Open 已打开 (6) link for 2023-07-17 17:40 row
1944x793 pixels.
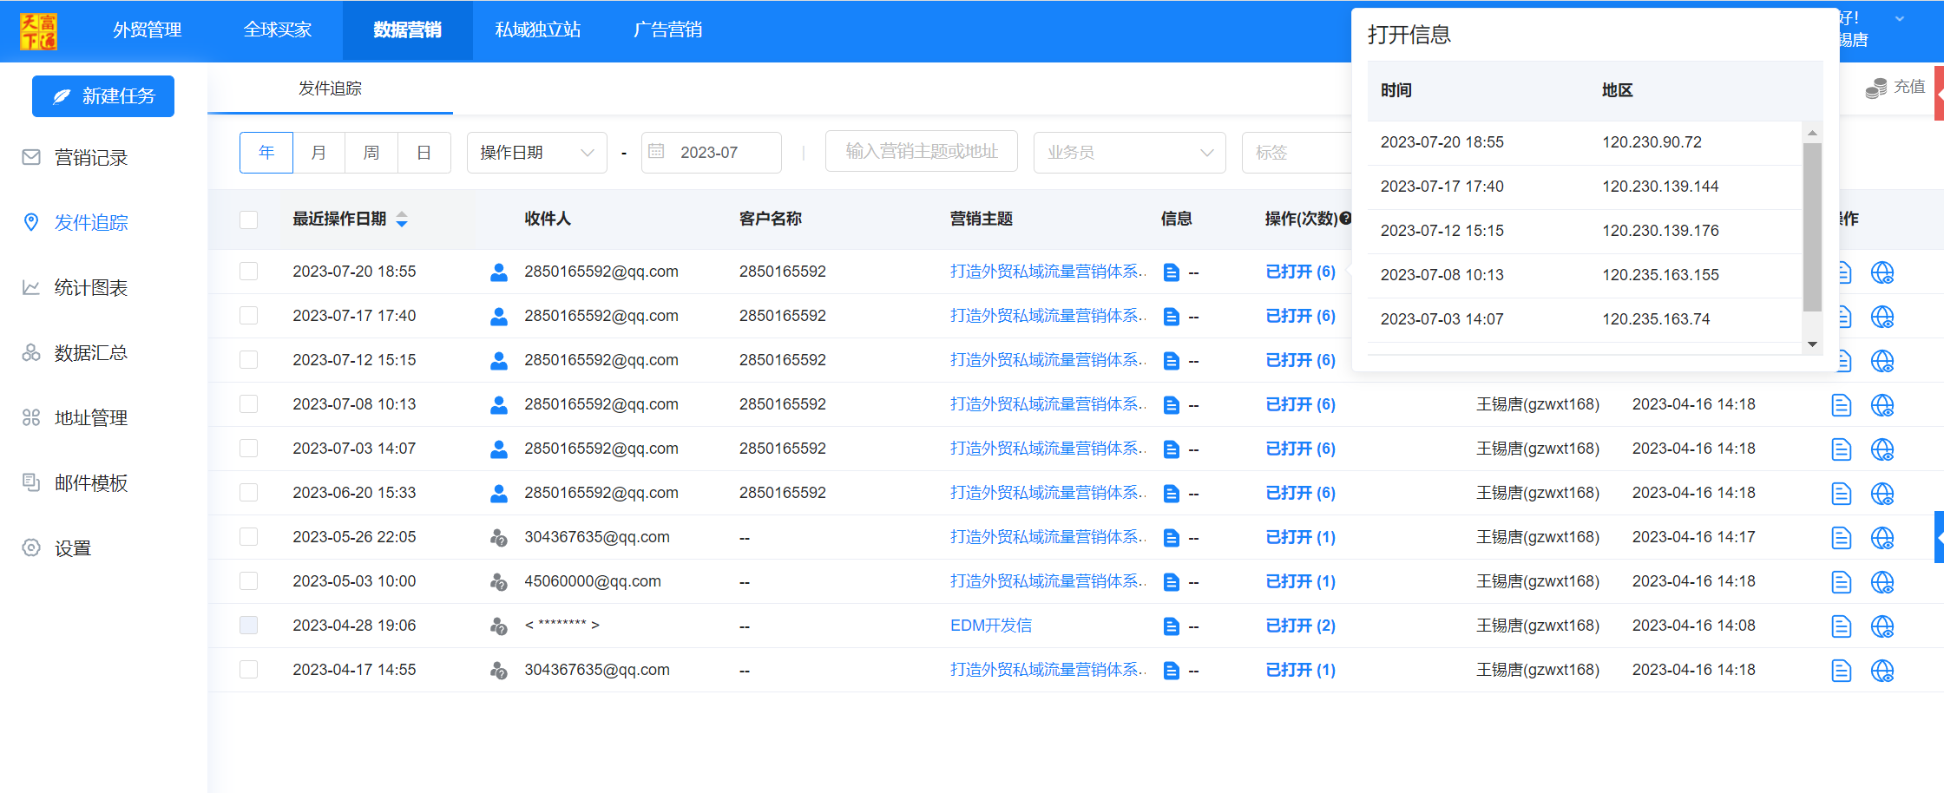1300,316
